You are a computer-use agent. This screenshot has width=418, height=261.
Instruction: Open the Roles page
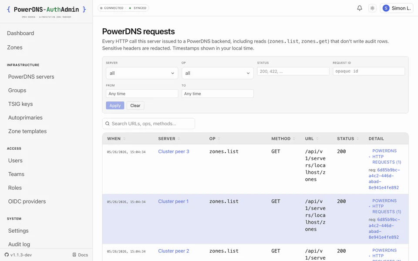click(x=15, y=188)
